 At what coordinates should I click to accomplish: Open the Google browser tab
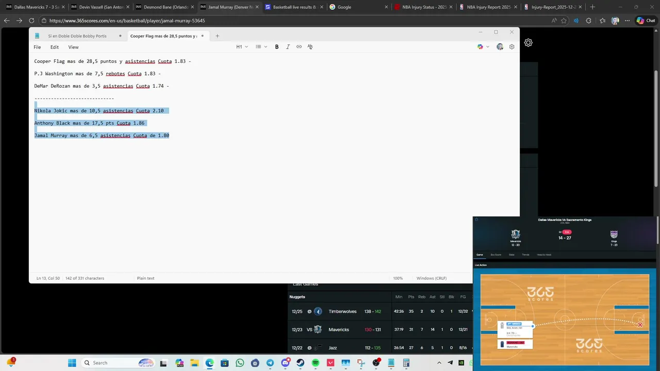(x=358, y=7)
